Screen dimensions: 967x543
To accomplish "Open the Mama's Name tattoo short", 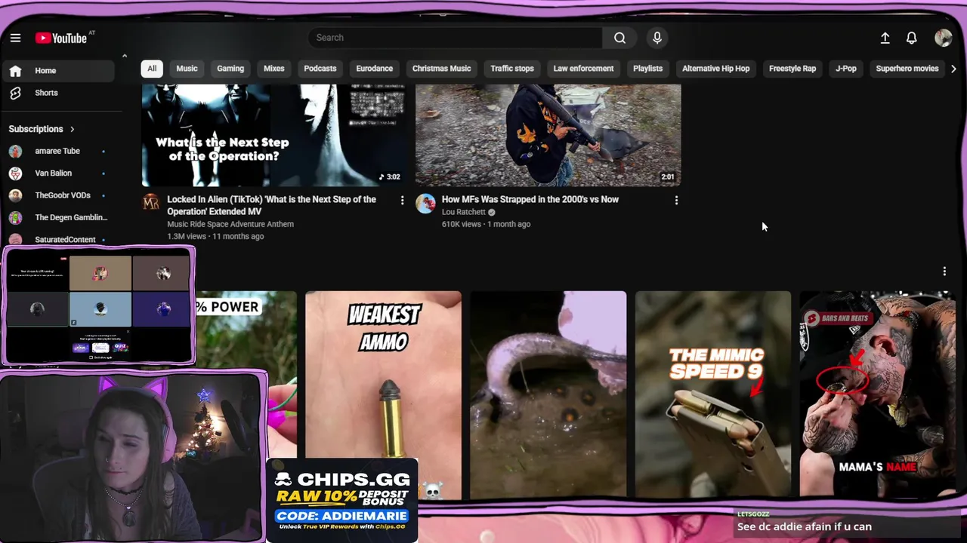I will coord(878,394).
